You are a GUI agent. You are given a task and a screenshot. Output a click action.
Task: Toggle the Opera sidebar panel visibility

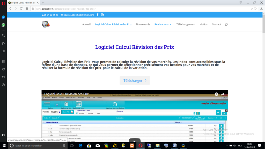pos(3,135)
